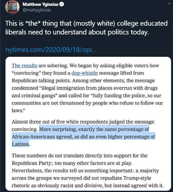Click "African-Americans agreed" highlighted text
The image size is (173, 192).
[x=42, y=137]
